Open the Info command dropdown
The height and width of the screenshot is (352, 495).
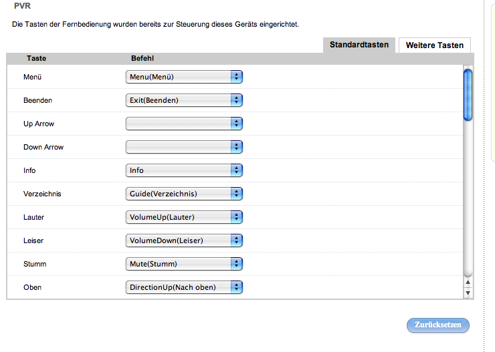tap(184, 170)
